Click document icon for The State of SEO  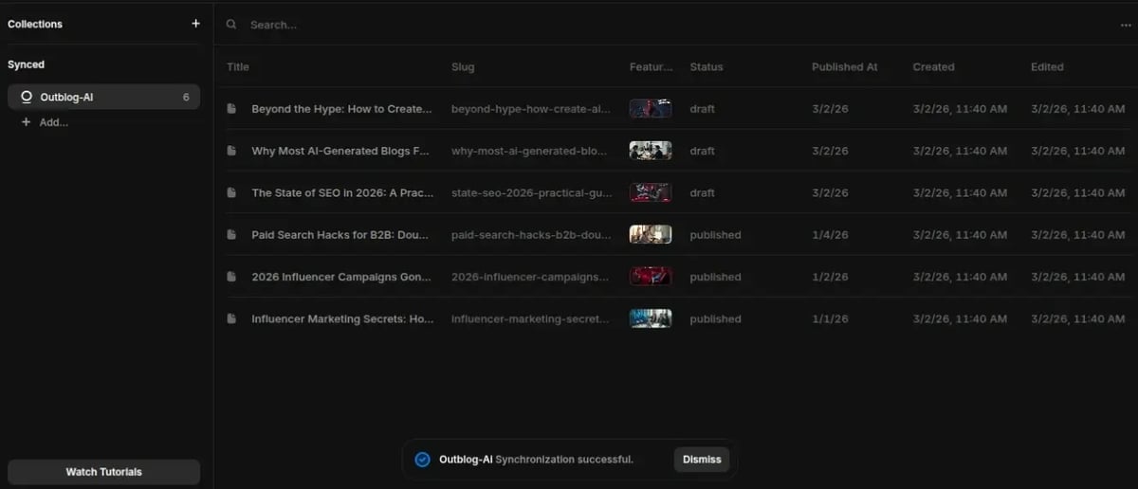click(231, 192)
